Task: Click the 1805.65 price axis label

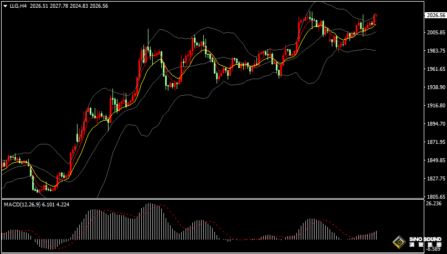Action: point(435,196)
